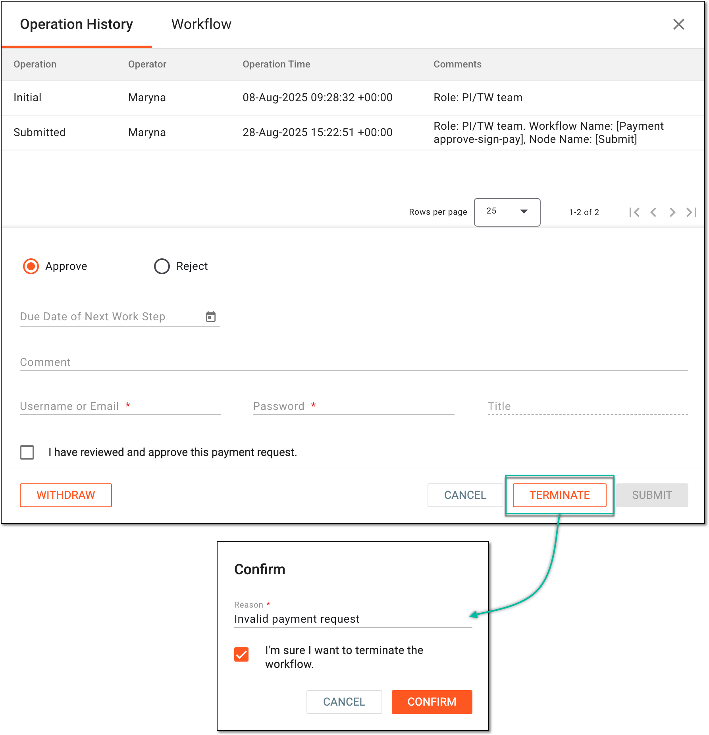
Task: Click comment mentioning 'Payment approve-sign-pay'
Action: (548, 133)
